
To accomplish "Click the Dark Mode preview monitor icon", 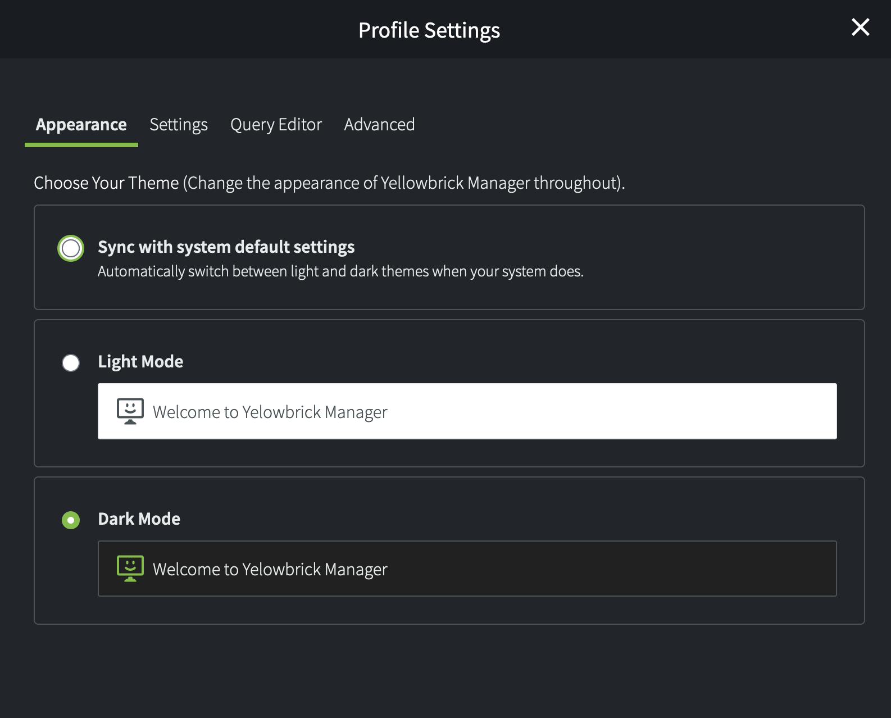I will click(x=130, y=569).
